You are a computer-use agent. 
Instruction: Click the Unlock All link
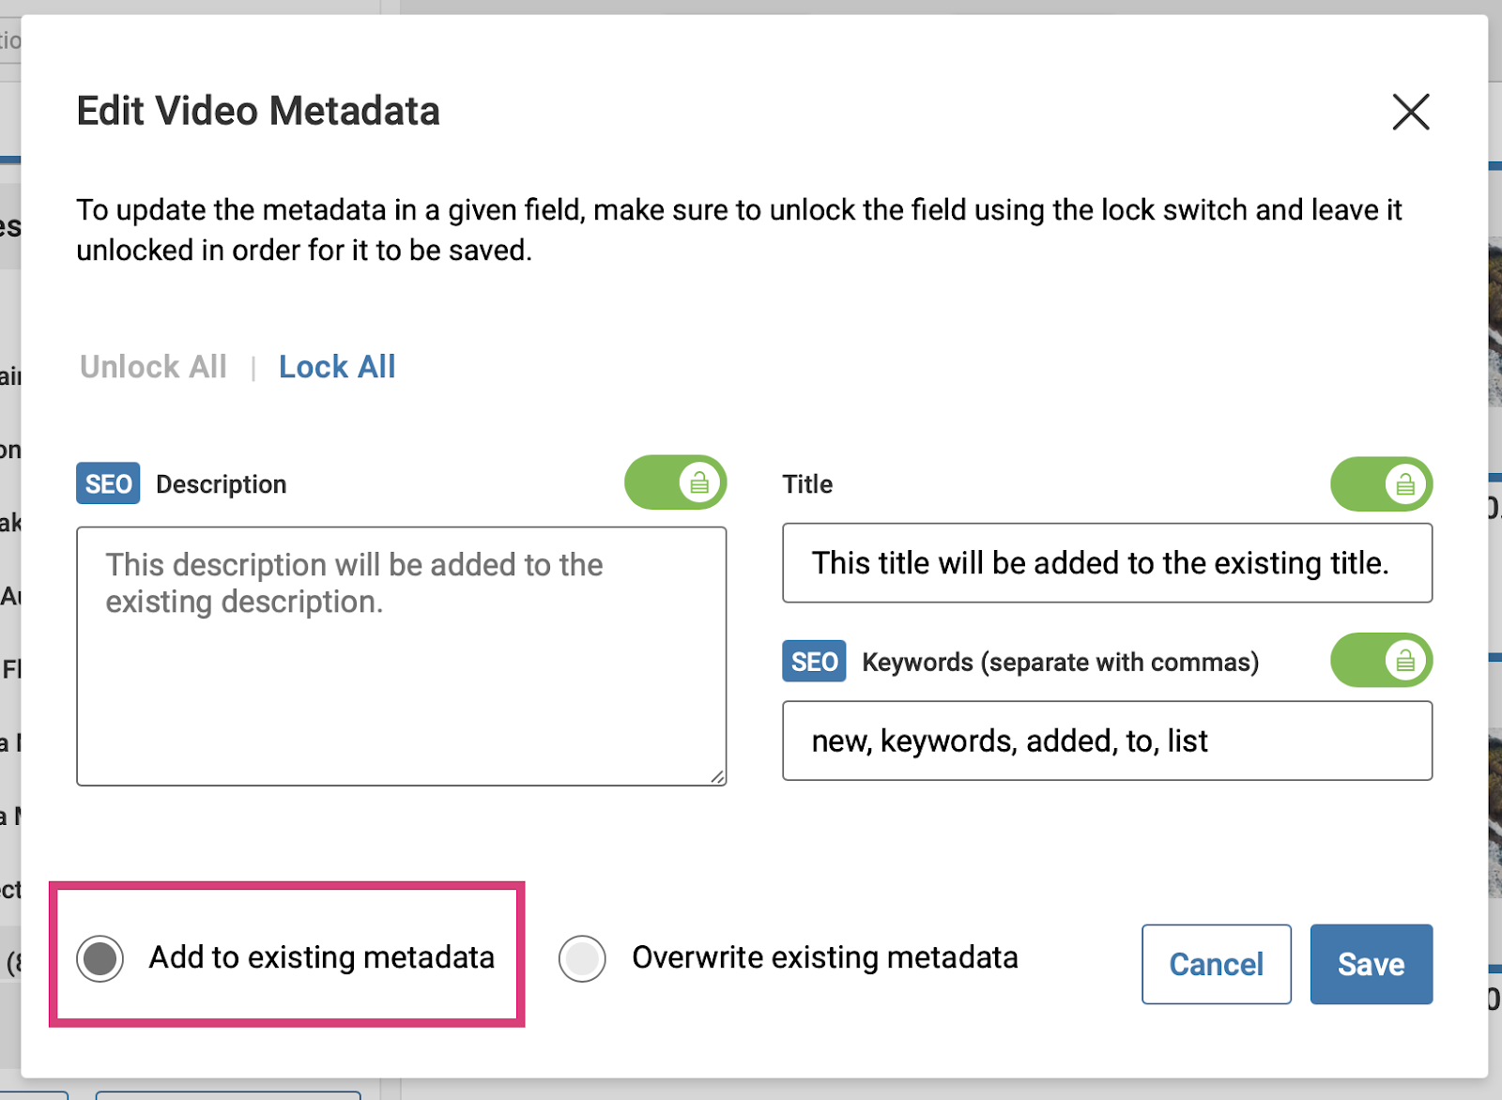pos(153,366)
